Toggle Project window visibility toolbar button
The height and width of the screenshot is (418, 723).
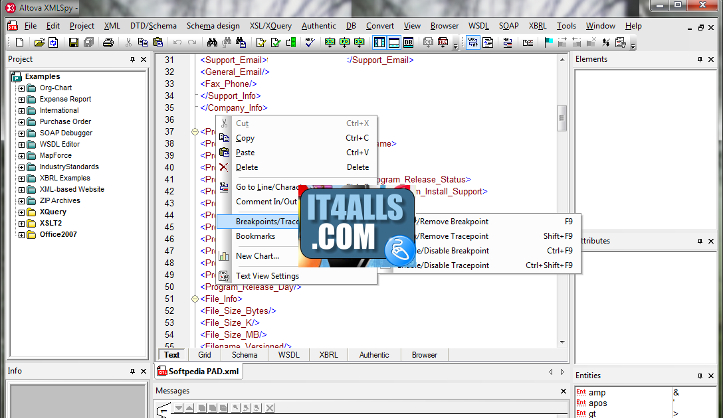tap(379, 42)
